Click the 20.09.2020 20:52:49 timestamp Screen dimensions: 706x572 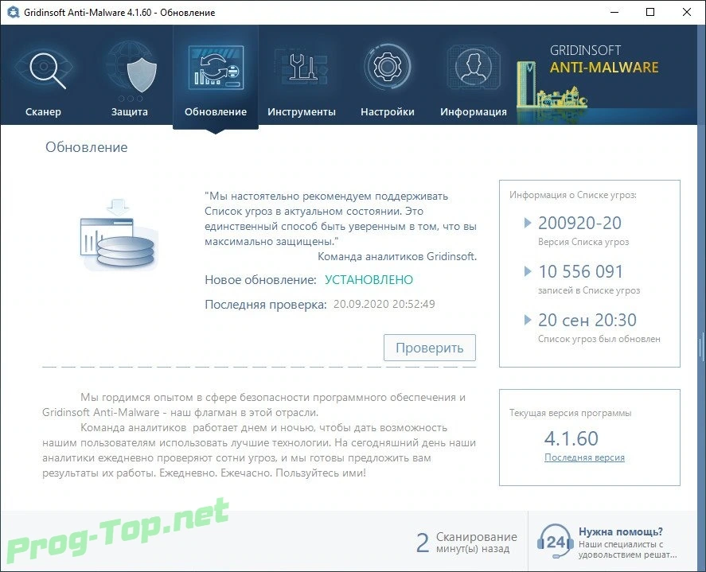tap(384, 304)
